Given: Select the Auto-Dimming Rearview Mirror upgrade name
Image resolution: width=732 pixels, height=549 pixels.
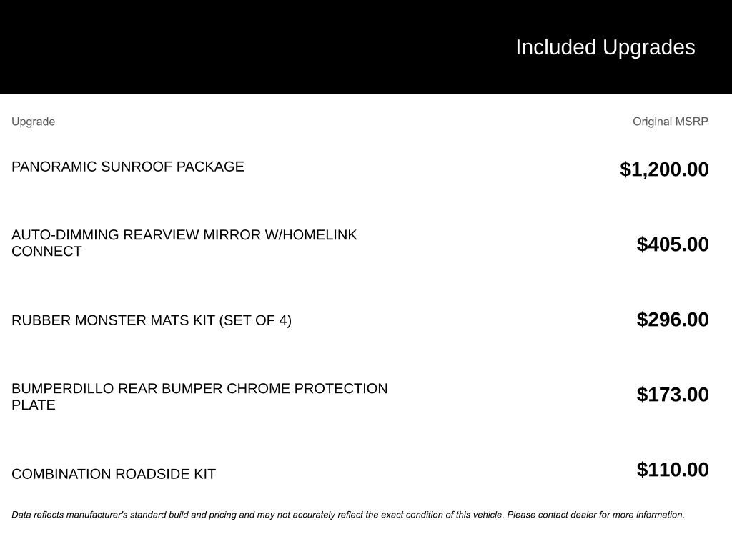Looking at the screenshot, I should coord(136,235).
